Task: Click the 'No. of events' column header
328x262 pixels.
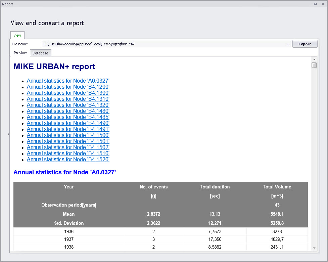Action: (x=153, y=187)
